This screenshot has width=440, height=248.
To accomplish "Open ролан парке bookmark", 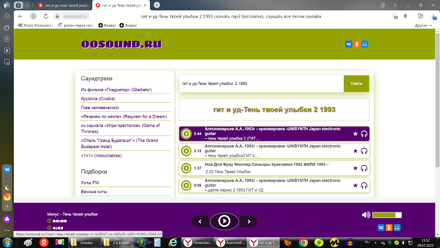I will click(x=76, y=25).
